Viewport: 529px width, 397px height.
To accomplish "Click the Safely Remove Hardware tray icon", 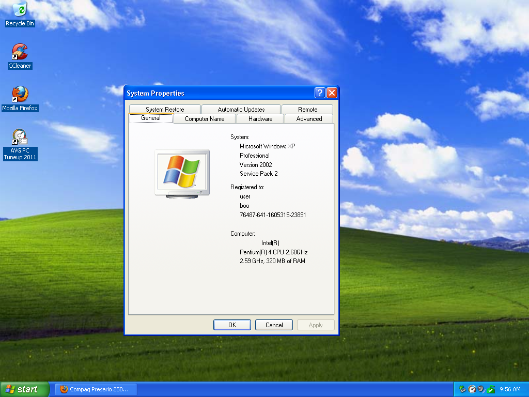I will (x=462, y=389).
